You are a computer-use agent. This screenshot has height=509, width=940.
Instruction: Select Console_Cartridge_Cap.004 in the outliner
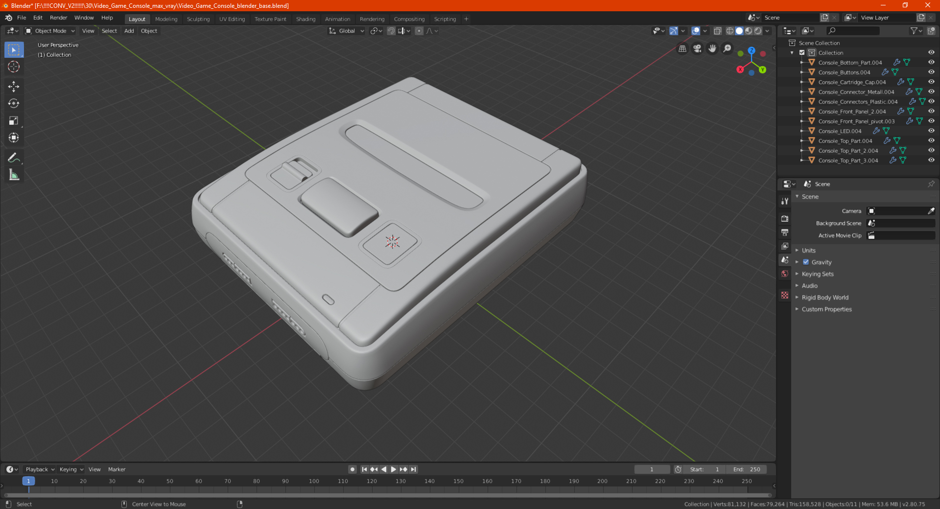(852, 82)
